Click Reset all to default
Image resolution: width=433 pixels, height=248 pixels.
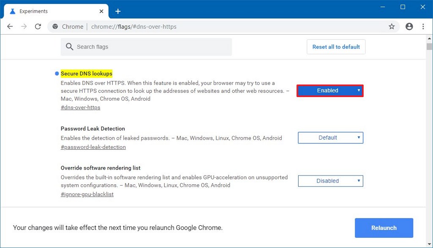click(x=336, y=47)
